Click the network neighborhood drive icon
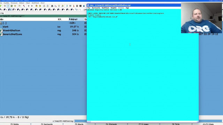 pyautogui.click(x=77, y=10)
